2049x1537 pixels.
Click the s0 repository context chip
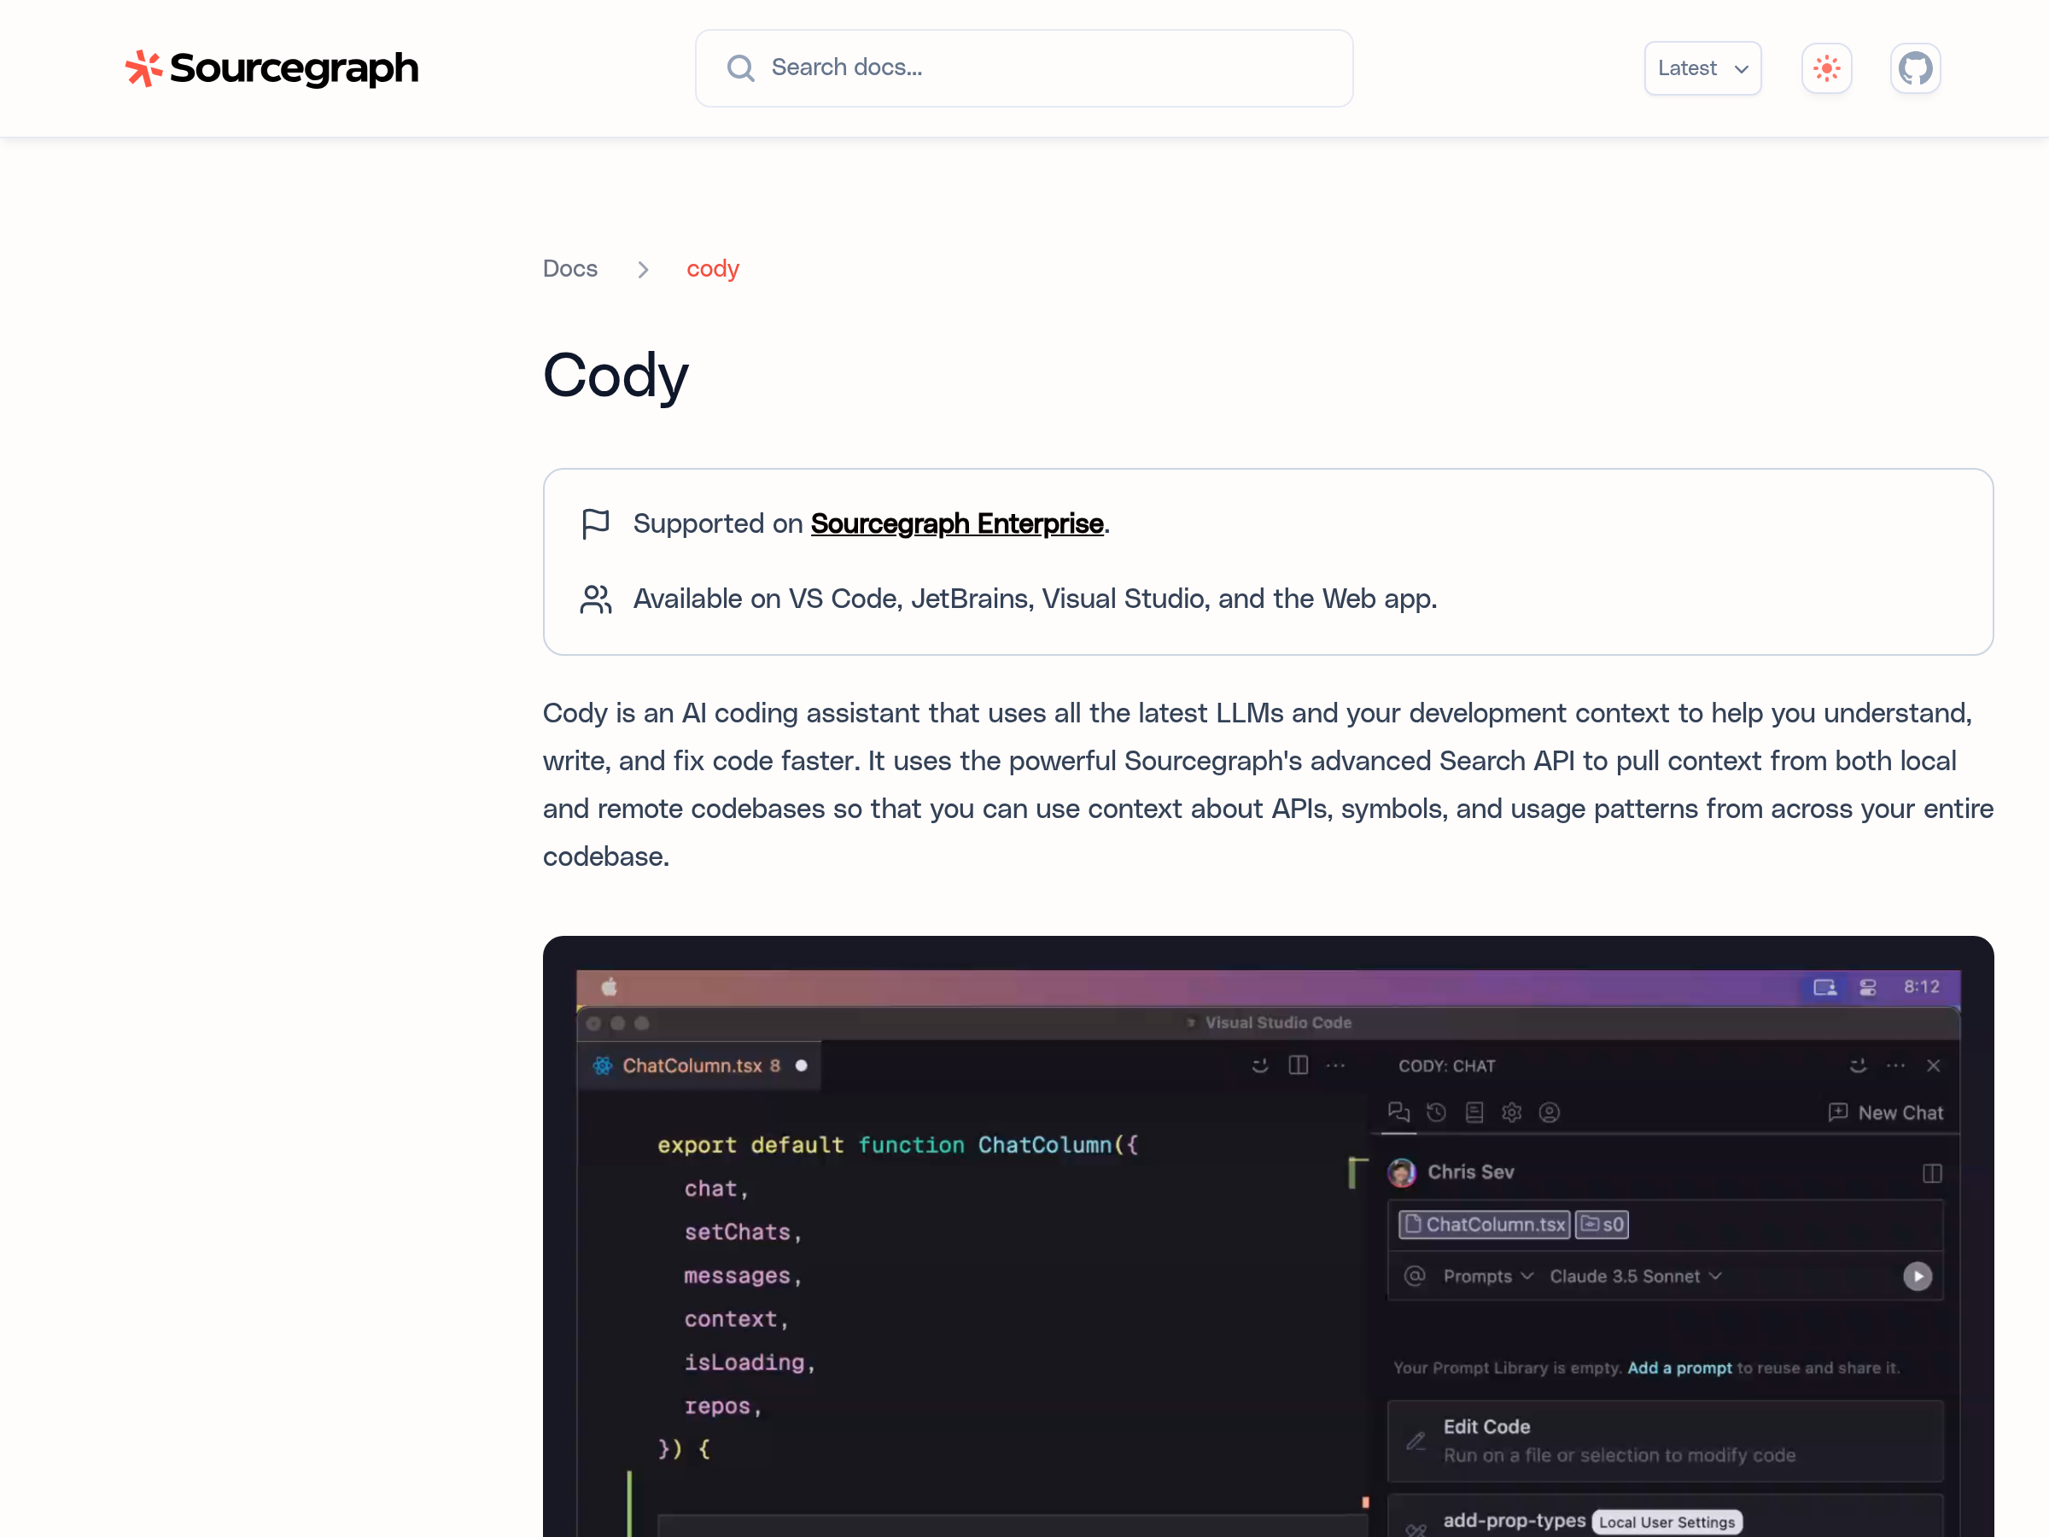pyautogui.click(x=1602, y=1224)
